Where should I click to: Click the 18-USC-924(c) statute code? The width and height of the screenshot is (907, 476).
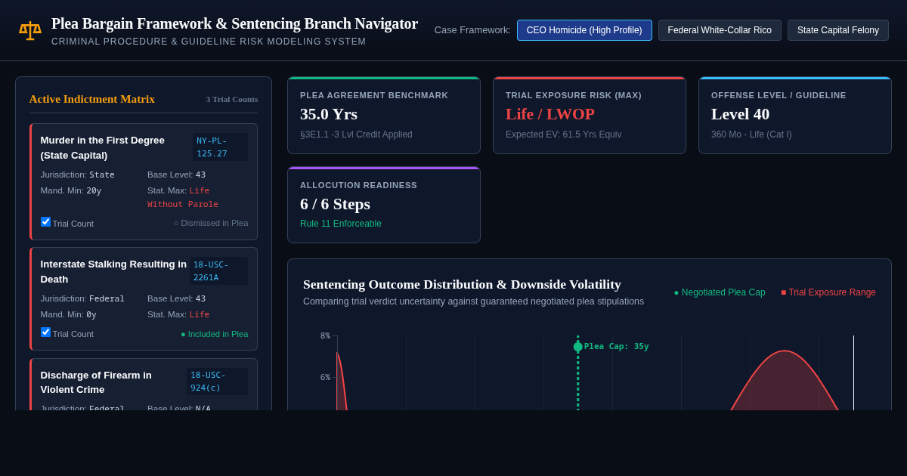217,382
